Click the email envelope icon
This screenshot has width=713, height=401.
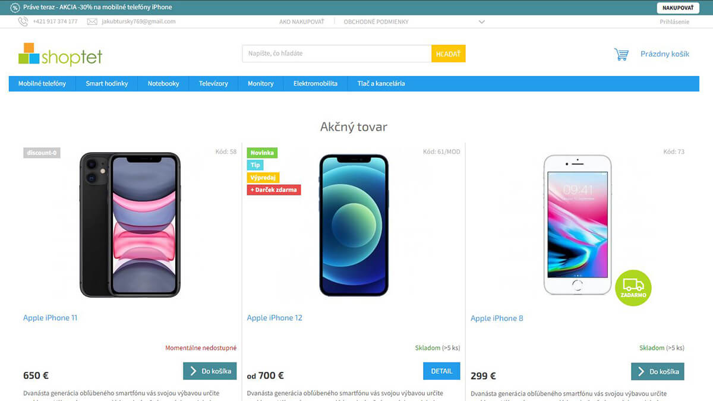(92, 21)
